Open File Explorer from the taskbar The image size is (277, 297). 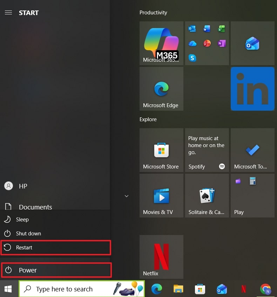click(178, 289)
